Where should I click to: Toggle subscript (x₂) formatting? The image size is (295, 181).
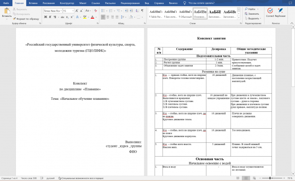67,17
